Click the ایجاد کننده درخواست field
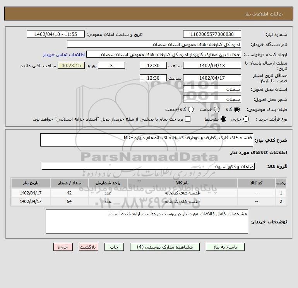This screenshot has height=288, width=298. coord(164,54)
